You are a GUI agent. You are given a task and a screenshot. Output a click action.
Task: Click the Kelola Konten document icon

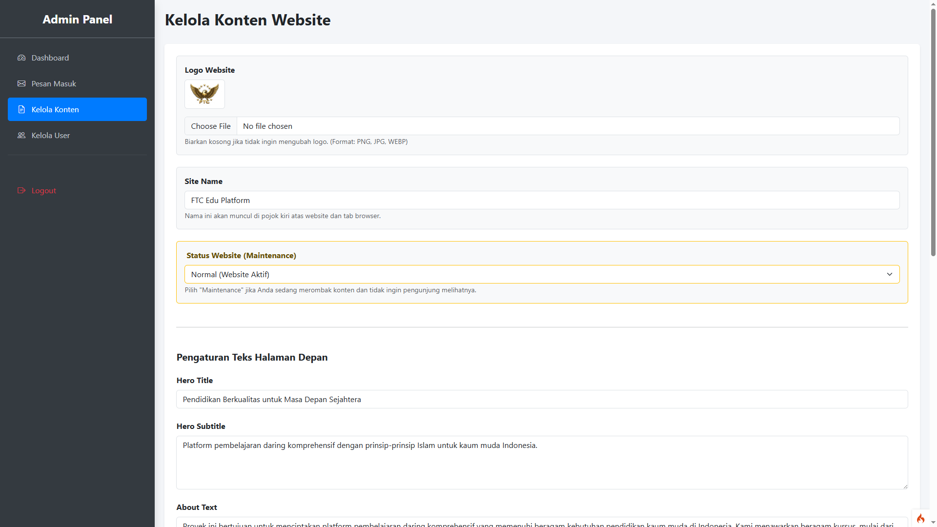pos(21,109)
